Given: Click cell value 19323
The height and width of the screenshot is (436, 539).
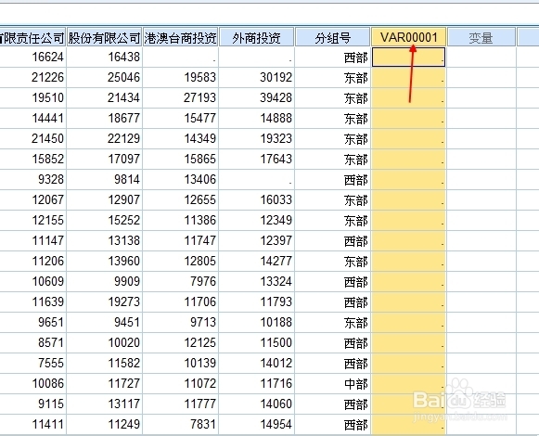Looking at the screenshot, I should click(x=276, y=138).
